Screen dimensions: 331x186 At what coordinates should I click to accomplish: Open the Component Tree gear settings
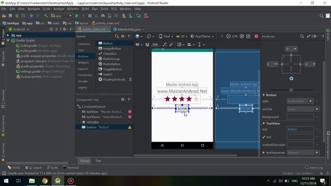click(x=123, y=99)
